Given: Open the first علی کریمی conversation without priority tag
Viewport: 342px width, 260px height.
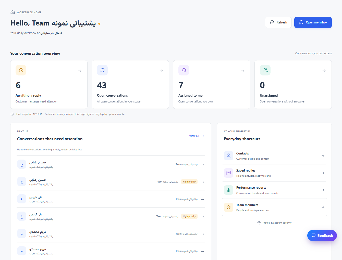Looking at the screenshot, I should click(x=111, y=199).
